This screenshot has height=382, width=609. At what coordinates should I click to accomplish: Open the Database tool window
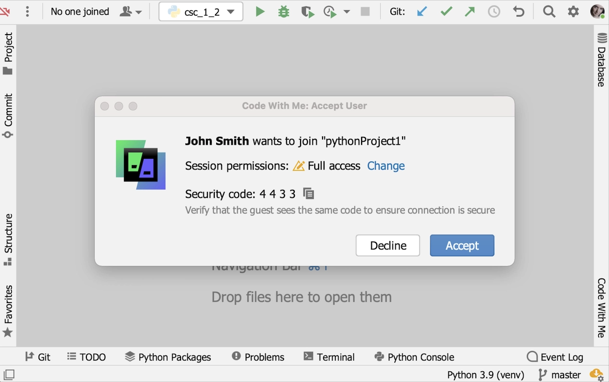(601, 60)
